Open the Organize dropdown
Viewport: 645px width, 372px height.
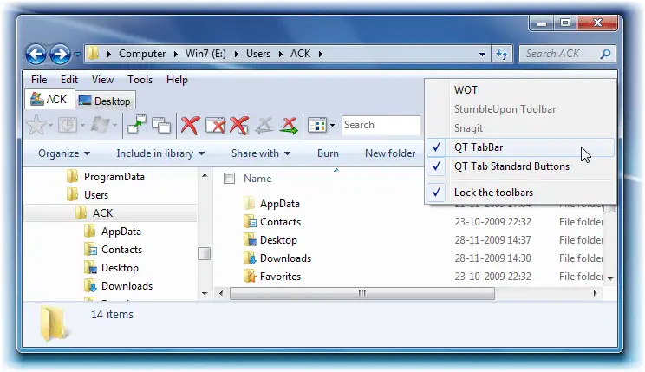pos(64,153)
